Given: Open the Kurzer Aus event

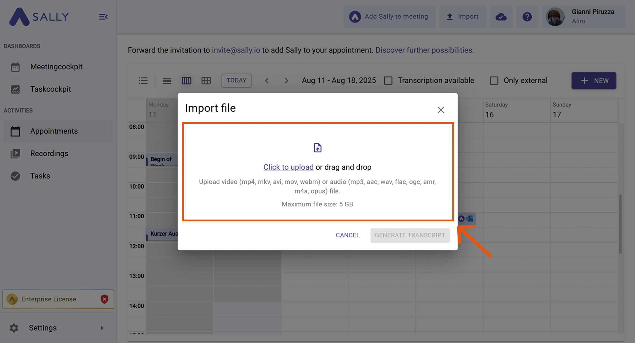Looking at the screenshot, I should [162, 234].
